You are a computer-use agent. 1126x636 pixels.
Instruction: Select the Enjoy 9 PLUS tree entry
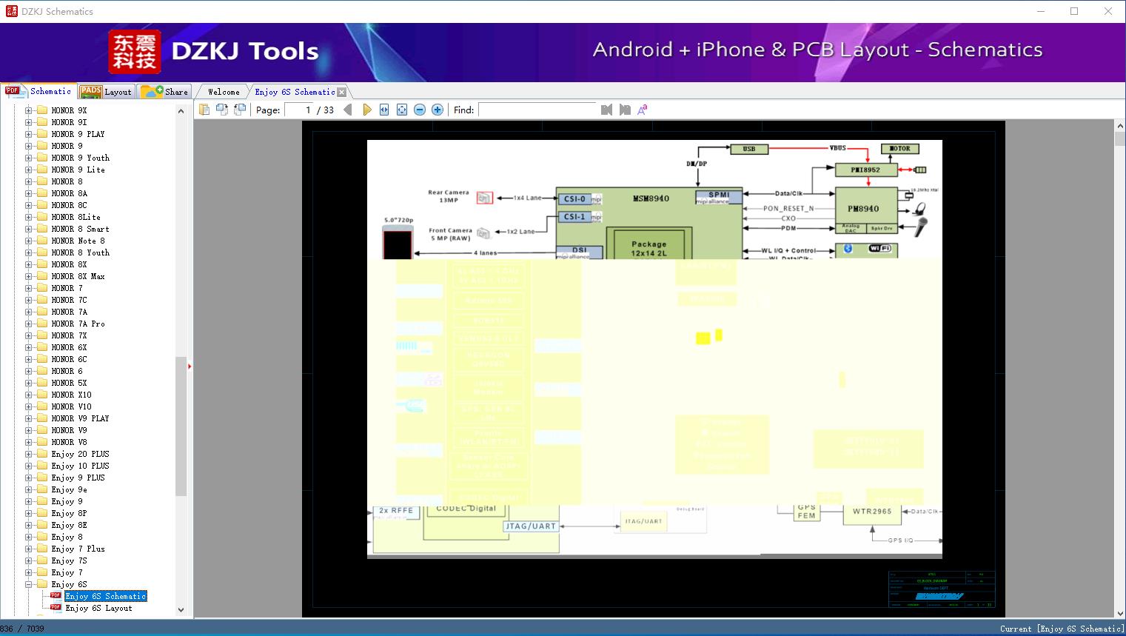click(78, 478)
